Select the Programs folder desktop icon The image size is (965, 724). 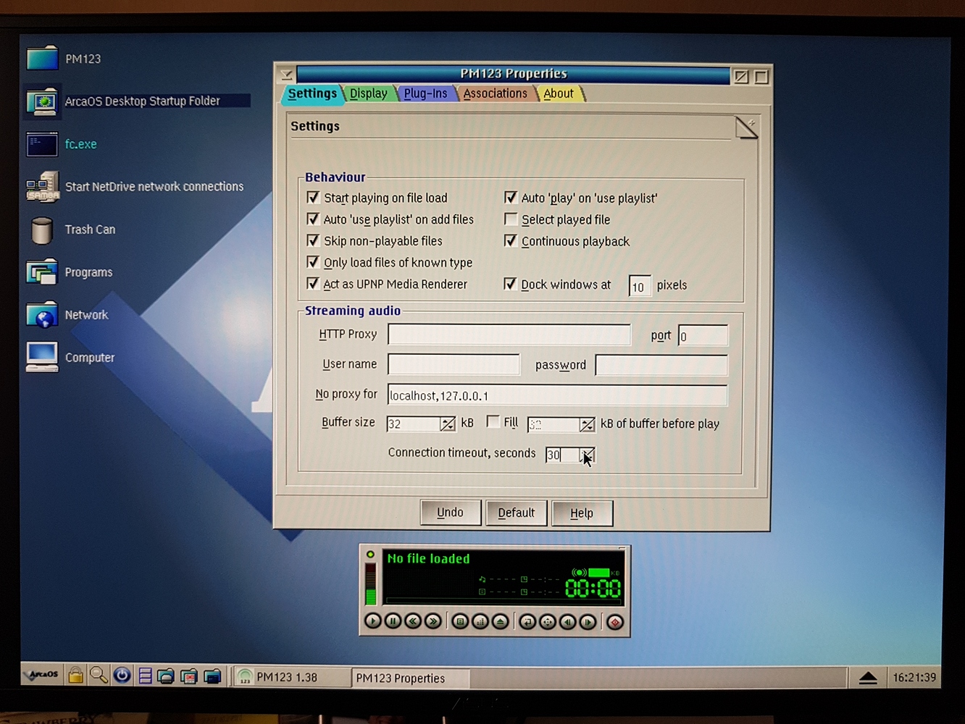click(42, 272)
